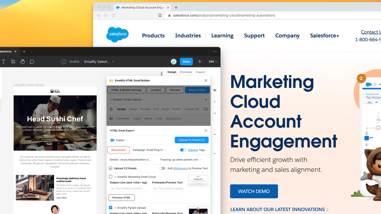Click the Preheader/Preview Text input field
381x214 pixels.
[168, 188]
